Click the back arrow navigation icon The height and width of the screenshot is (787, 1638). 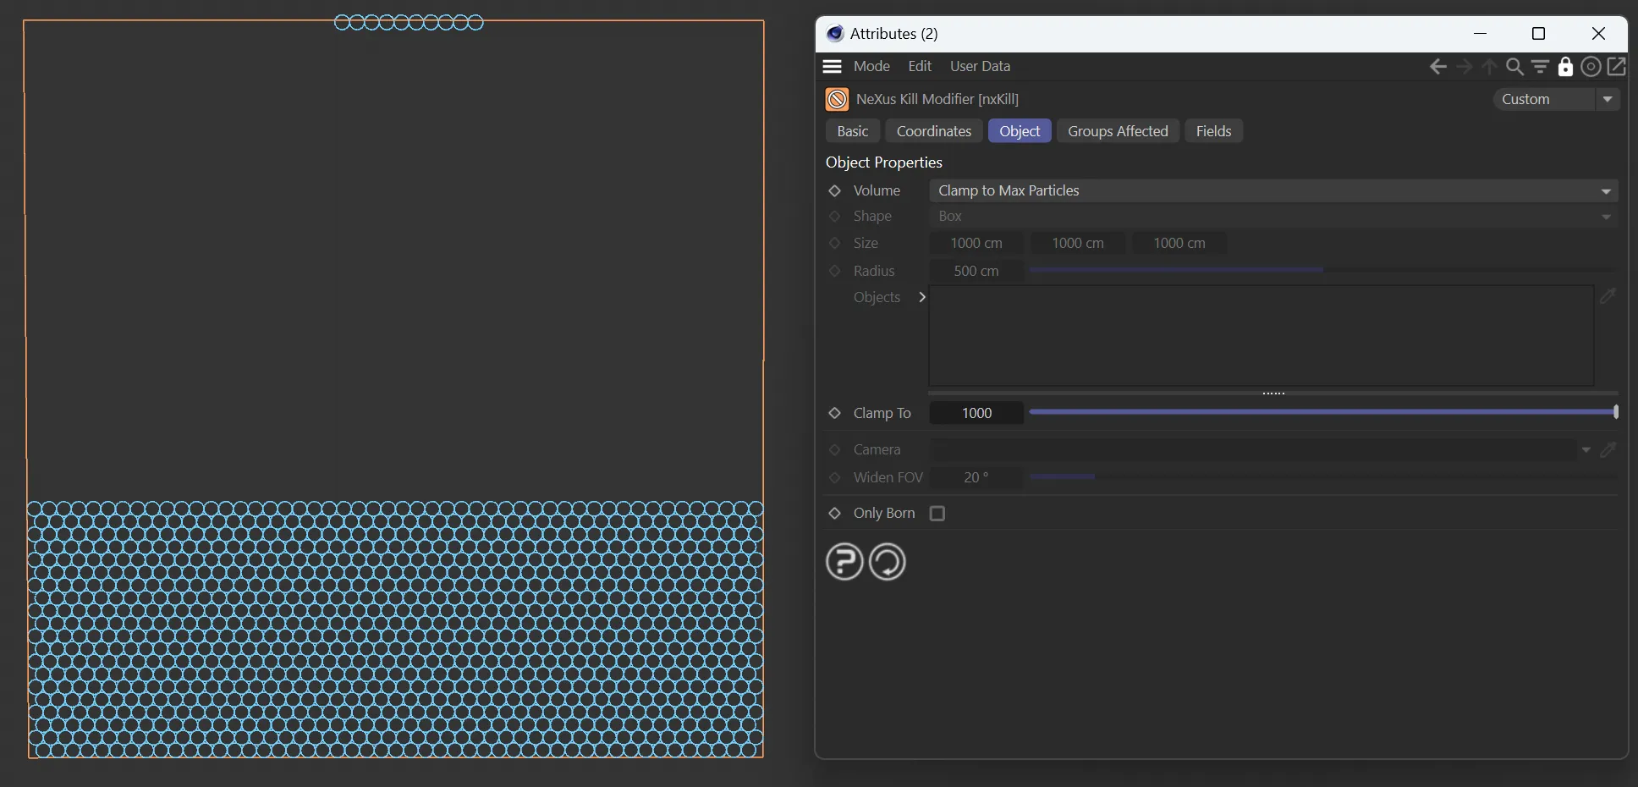1437,67
